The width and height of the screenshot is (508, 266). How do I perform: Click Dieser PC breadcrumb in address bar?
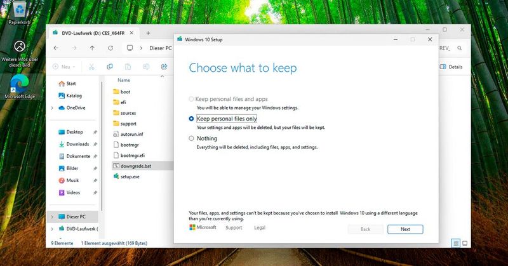(x=161, y=48)
